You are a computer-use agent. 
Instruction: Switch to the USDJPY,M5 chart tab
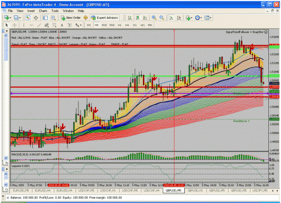(x=260, y=190)
